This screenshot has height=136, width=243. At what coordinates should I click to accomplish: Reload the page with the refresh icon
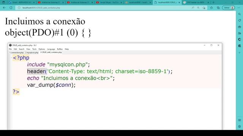coord(11,8)
